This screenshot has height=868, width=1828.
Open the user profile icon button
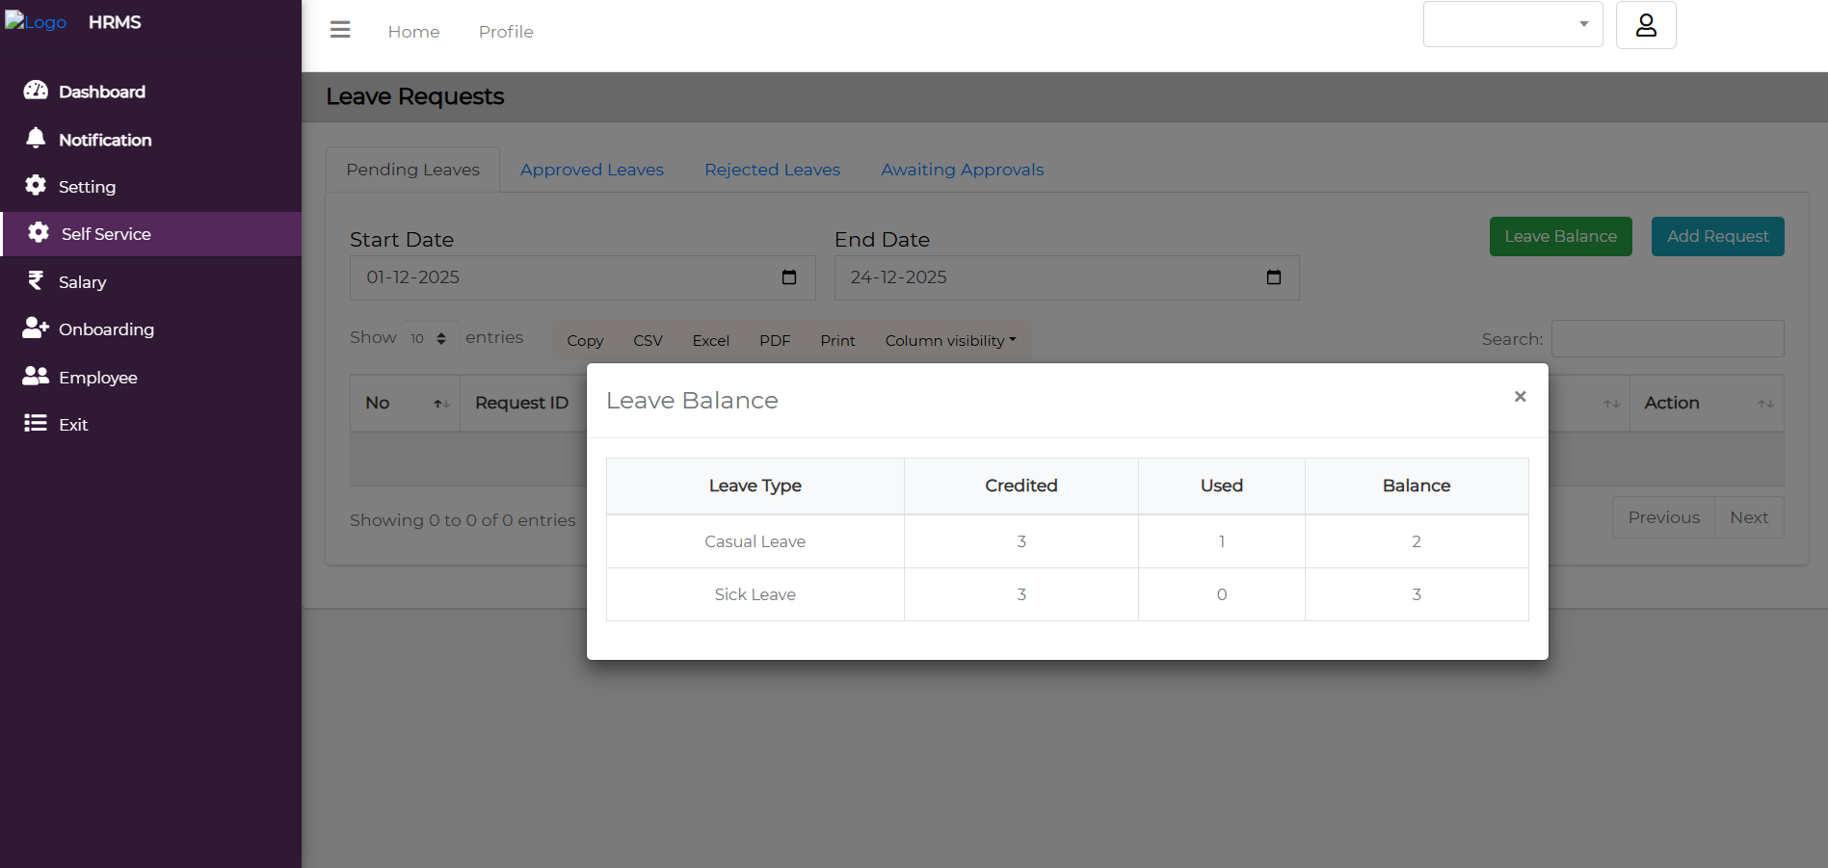tap(1646, 25)
